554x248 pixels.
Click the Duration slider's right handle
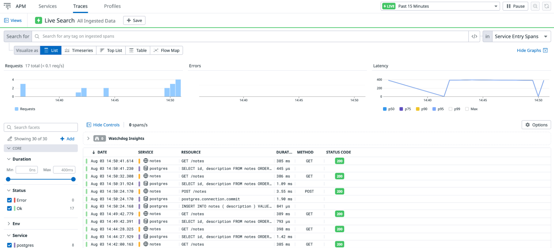(x=73, y=179)
